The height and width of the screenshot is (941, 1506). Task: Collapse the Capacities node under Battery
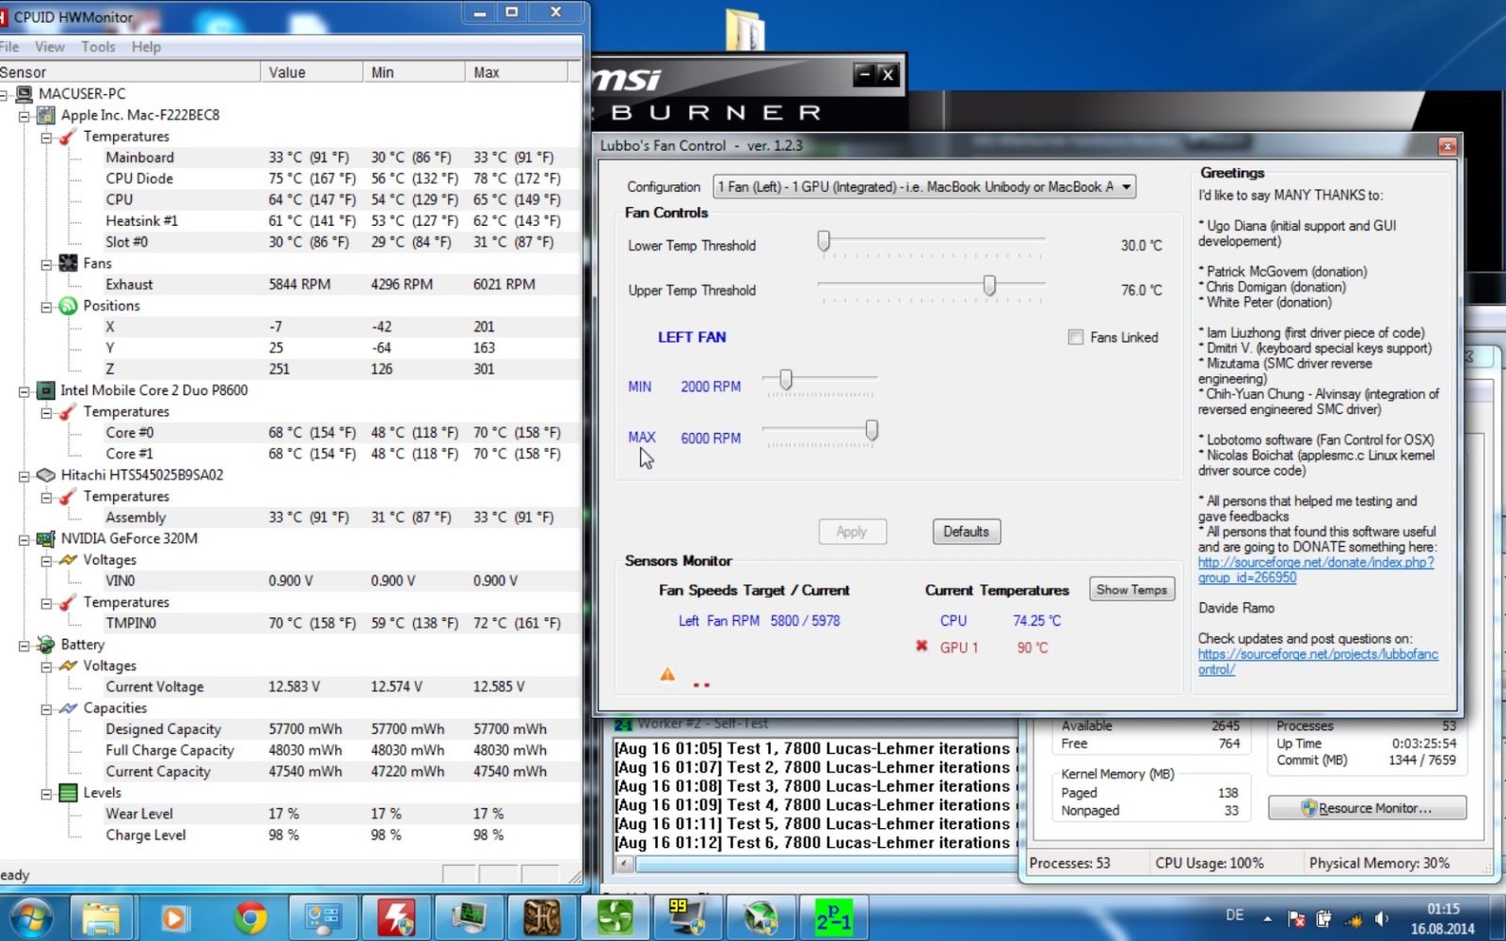(46, 709)
